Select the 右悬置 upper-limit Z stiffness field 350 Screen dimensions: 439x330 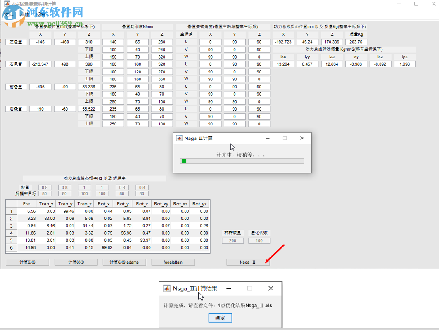(162, 79)
